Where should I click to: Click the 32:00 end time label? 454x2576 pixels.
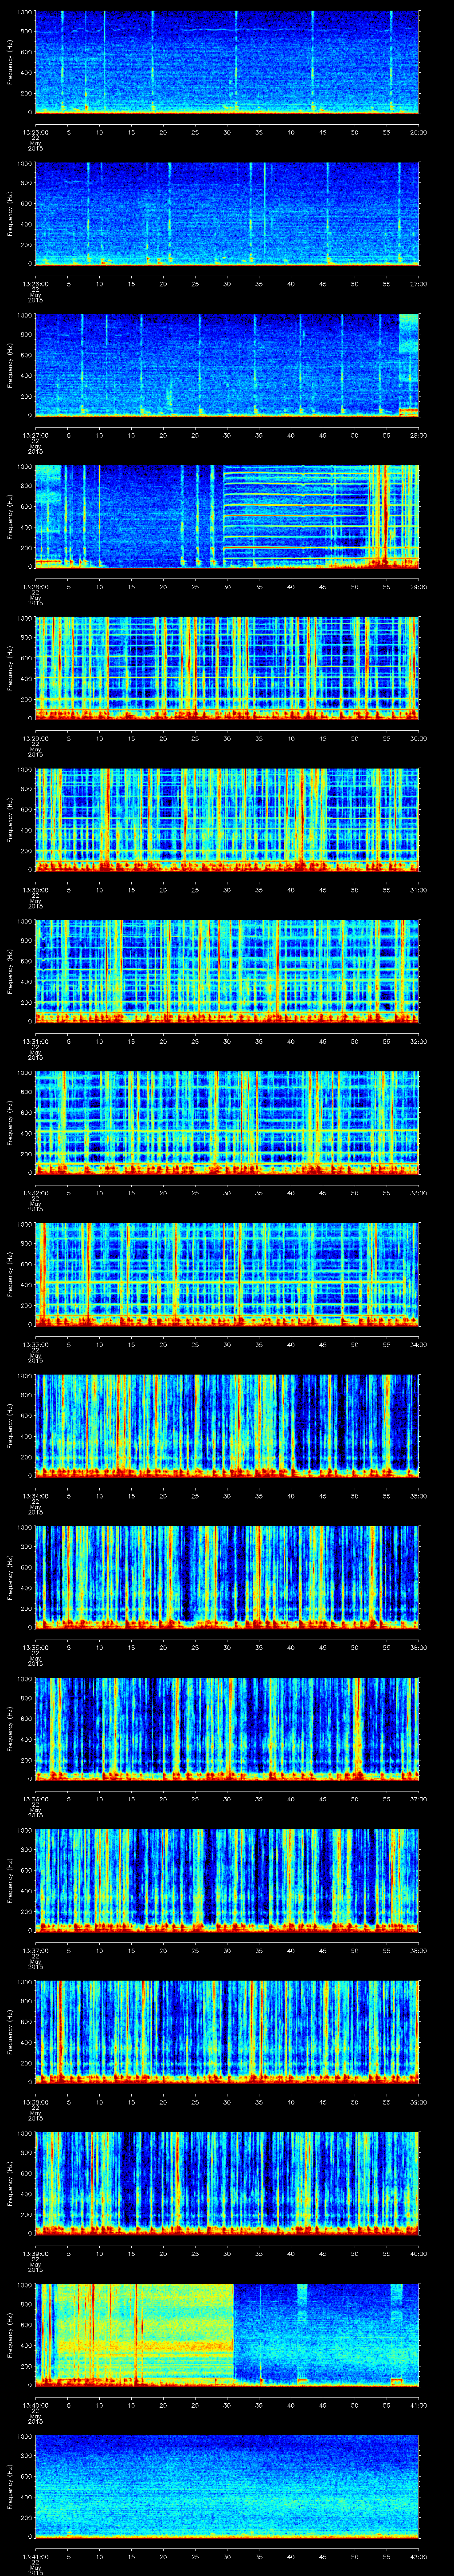click(419, 1041)
